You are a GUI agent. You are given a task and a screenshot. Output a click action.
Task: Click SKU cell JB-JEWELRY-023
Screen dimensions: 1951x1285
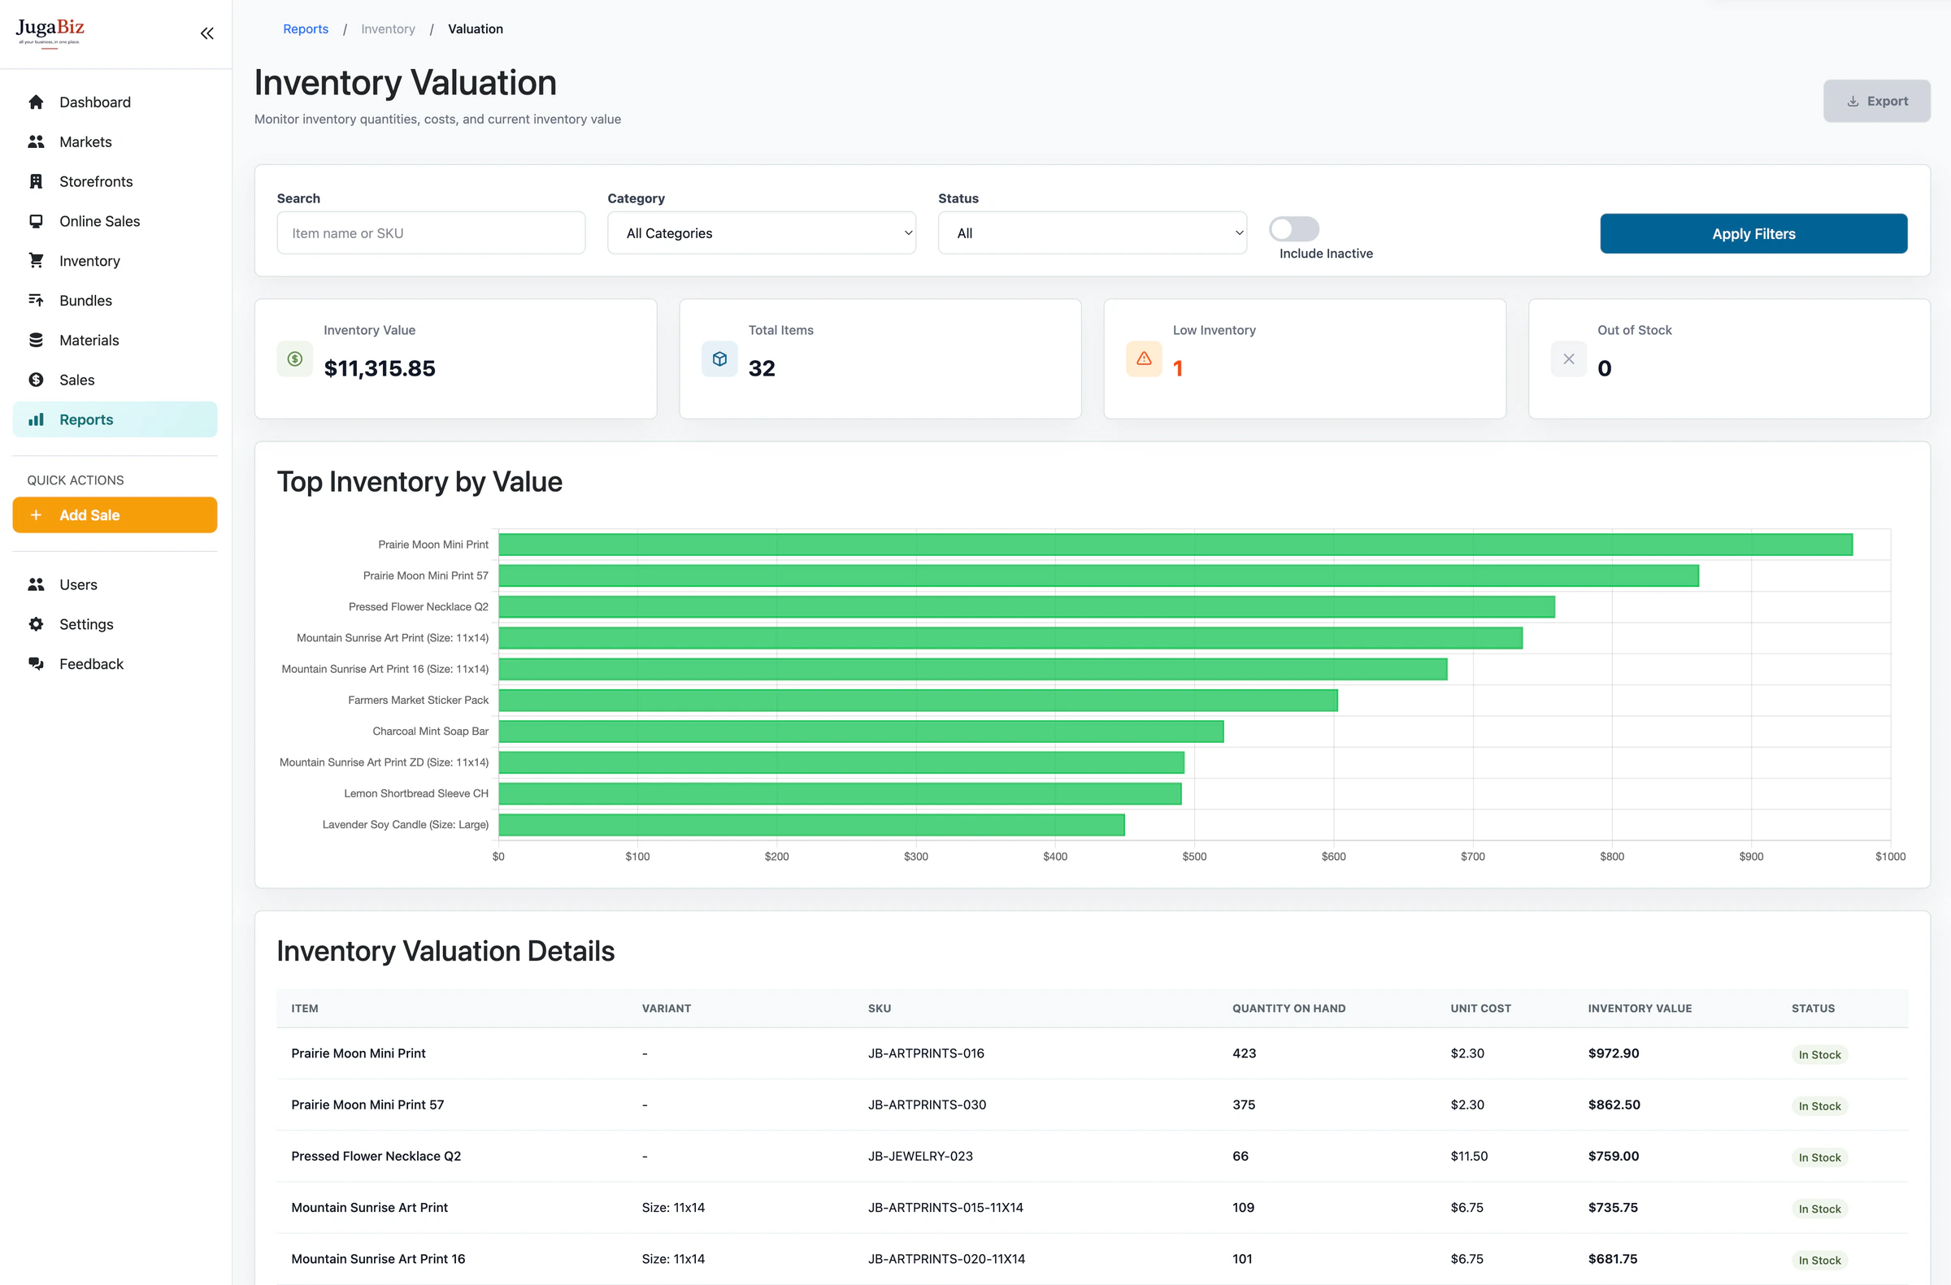(x=920, y=1157)
